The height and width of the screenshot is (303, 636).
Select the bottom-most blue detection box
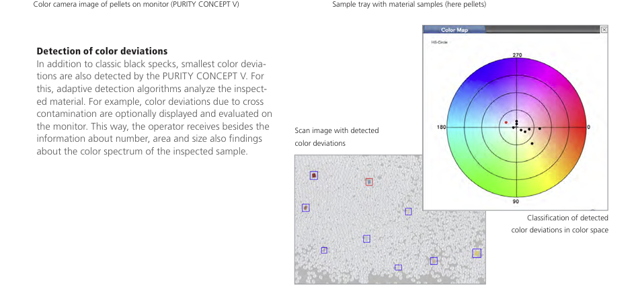[398, 267]
